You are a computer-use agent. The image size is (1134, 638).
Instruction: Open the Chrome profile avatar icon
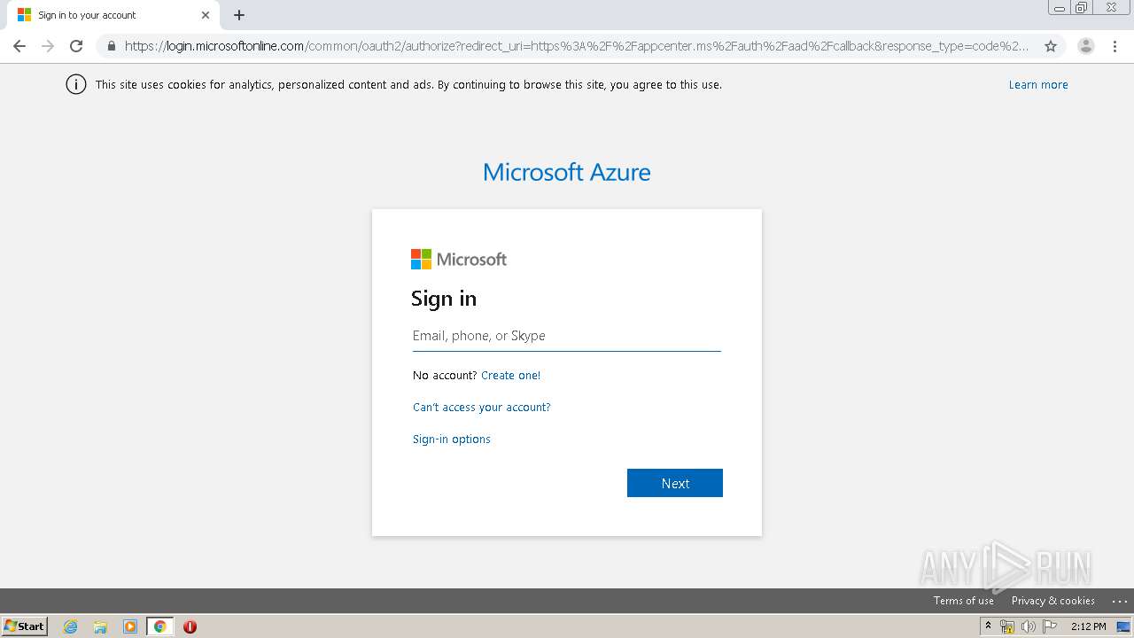click(1086, 46)
